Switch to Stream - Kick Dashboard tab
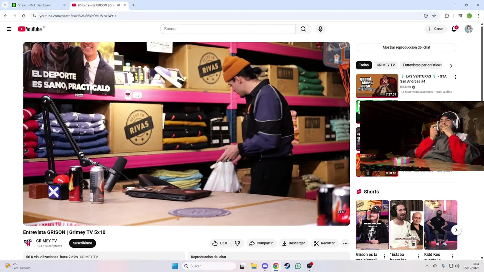This screenshot has height=272, width=484. (x=39, y=5)
